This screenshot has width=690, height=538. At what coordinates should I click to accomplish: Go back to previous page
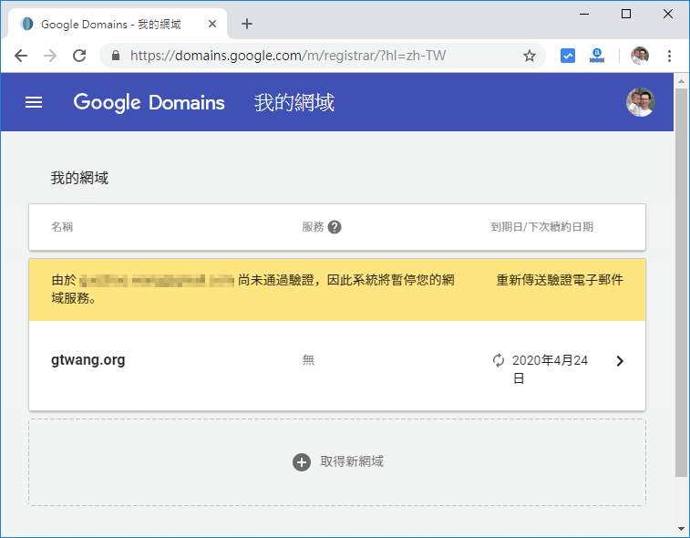click(x=21, y=56)
